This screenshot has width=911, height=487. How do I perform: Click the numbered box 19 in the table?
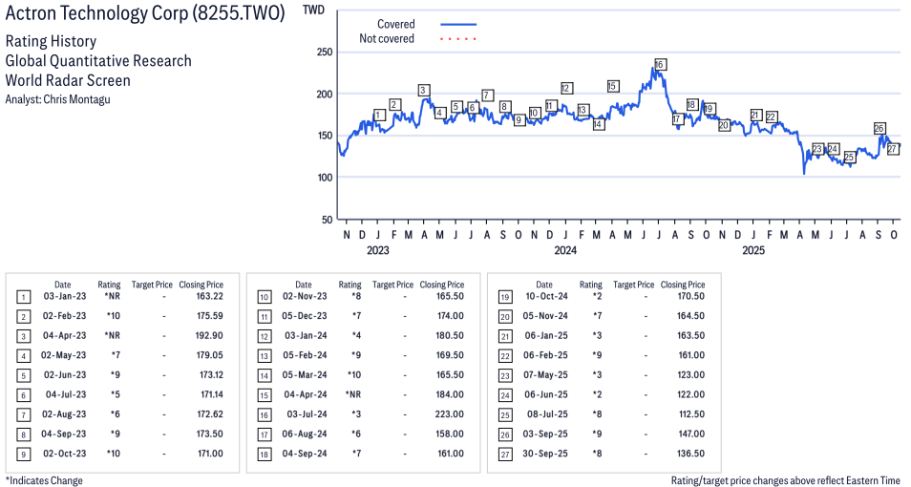click(504, 298)
